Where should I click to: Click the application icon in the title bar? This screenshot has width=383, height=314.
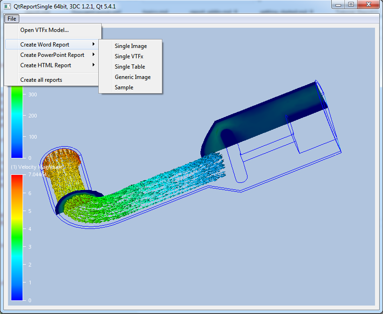point(7,5)
